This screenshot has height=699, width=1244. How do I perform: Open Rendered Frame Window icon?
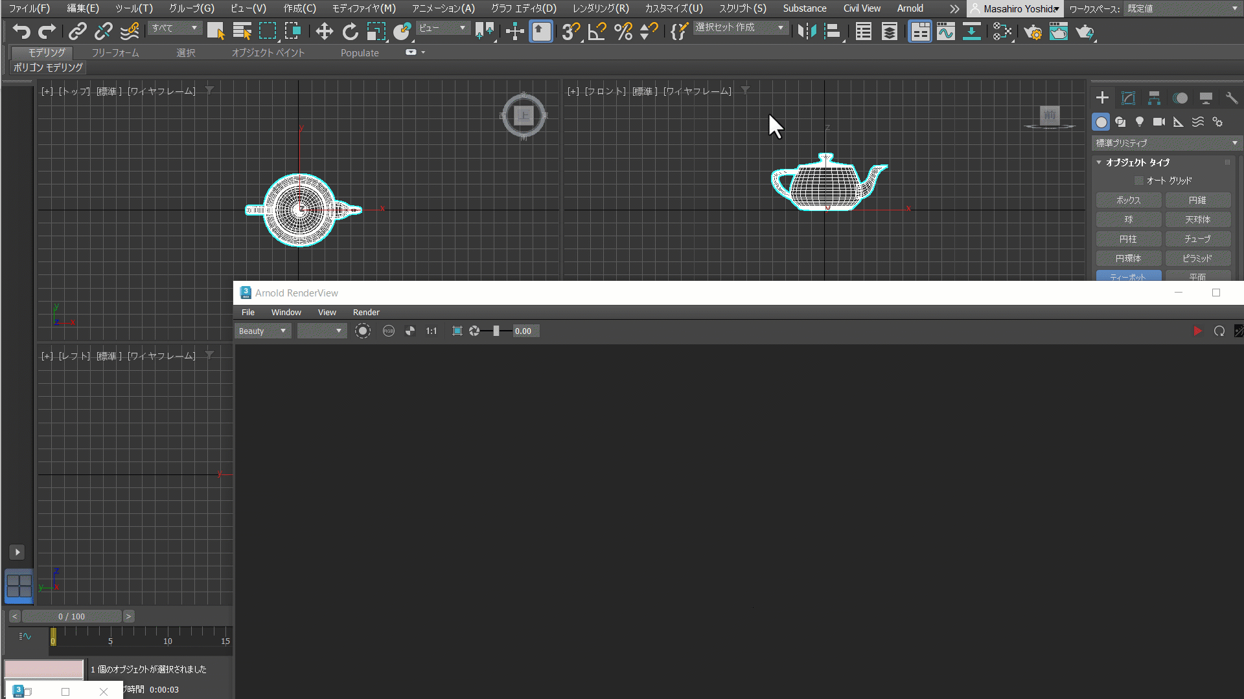pyautogui.click(x=1059, y=31)
